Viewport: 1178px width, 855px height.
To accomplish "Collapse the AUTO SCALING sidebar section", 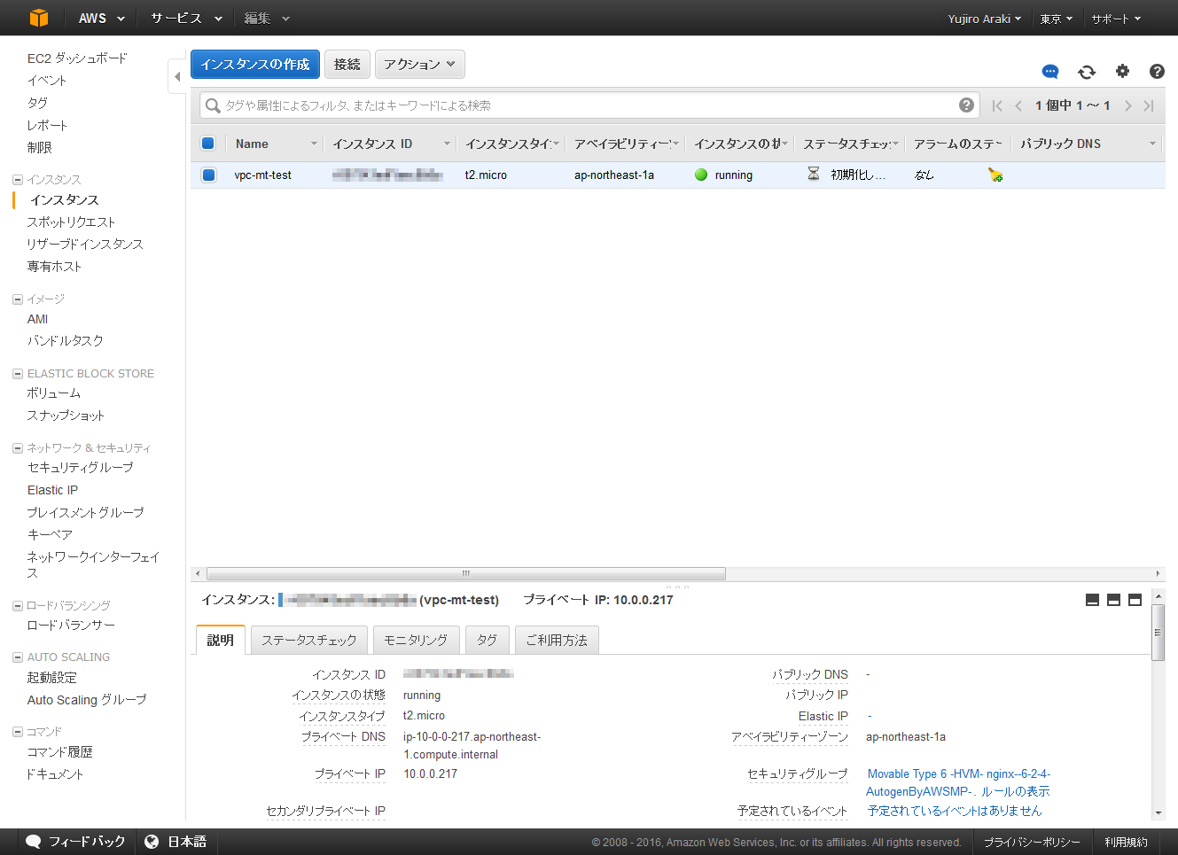I will [18, 657].
